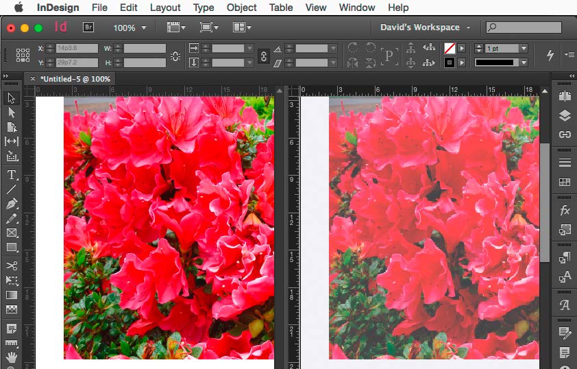Viewport: 577px width, 369px height.
Task: Click the Quick Apply lightning icon
Action: point(550,56)
